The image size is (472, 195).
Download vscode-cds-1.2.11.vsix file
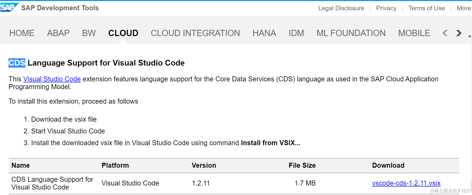point(406,183)
